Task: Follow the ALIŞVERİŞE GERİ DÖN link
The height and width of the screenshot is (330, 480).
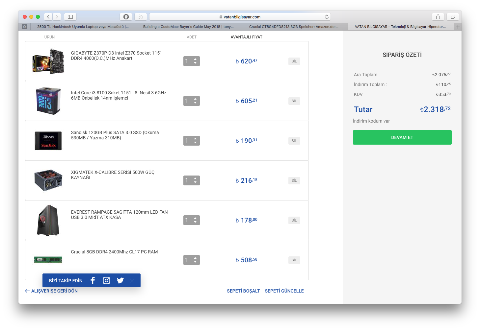Action: click(54, 291)
